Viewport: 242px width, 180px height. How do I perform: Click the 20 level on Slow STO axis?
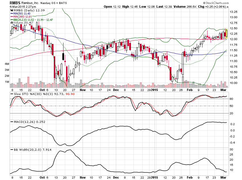coord(231,113)
